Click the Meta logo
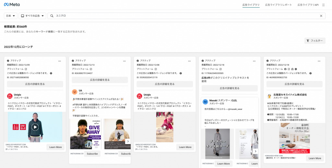332x168 pixels. [12, 5]
